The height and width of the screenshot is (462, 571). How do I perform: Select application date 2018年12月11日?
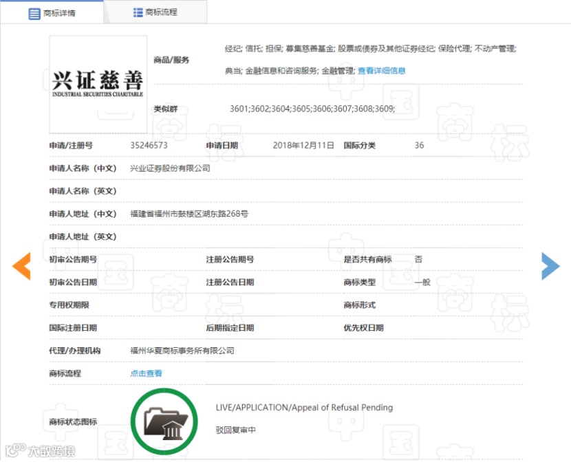[x=303, y=146]
